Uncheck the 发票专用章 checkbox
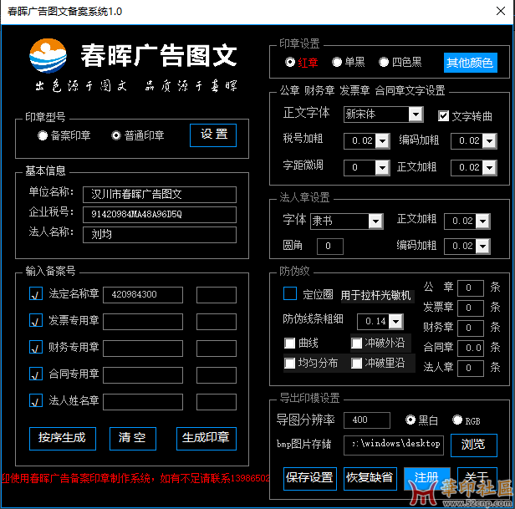Screen dimensions: 515x509 click(x=36, y=320)
